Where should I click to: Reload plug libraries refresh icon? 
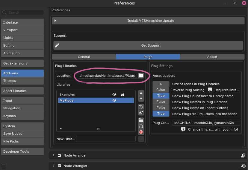pyautogui.click(x=141, y=112)
